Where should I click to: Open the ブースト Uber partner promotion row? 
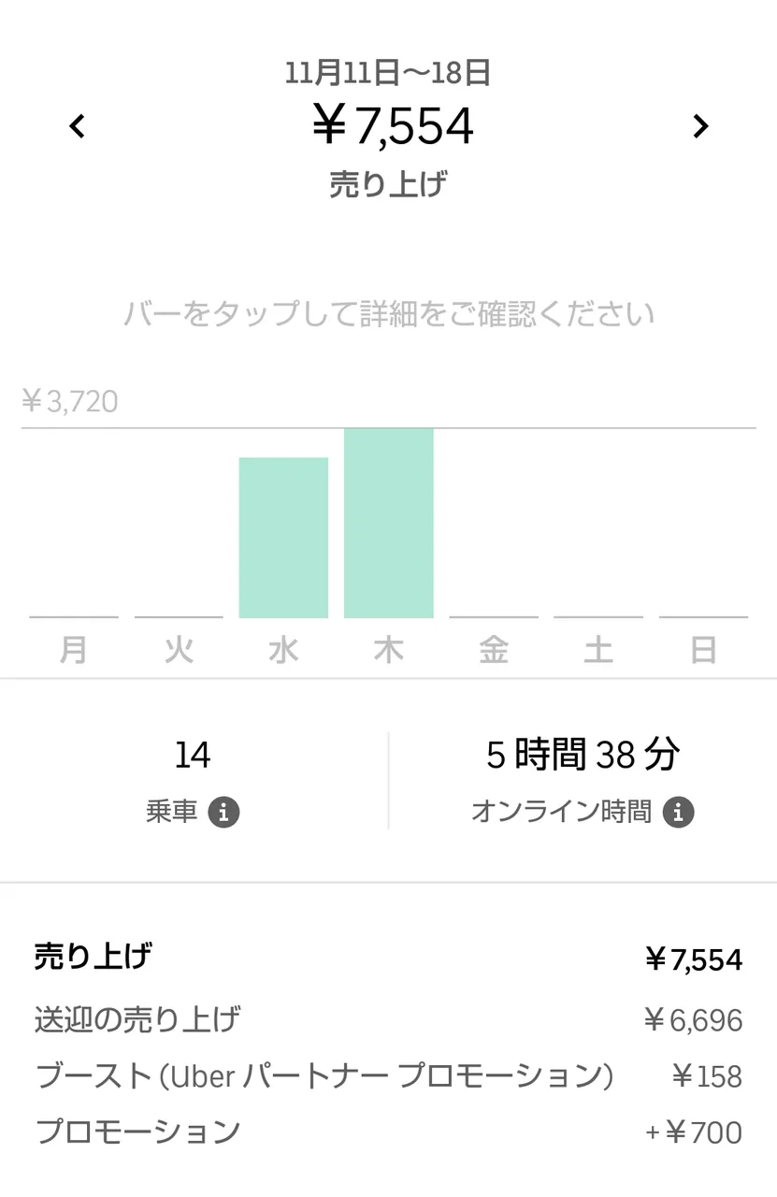pyautogui.click(x=388, y=1075)
